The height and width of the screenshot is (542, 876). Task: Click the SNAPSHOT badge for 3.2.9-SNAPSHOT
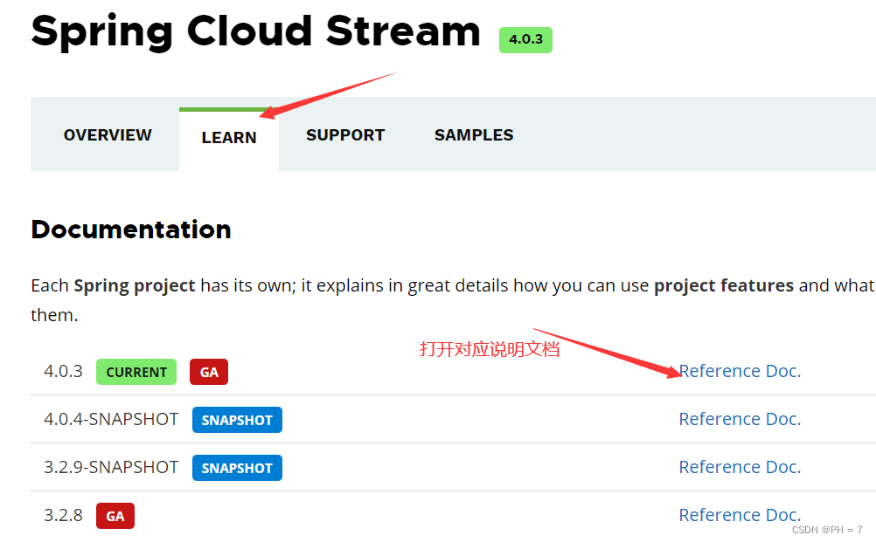(x=237, y=468)
